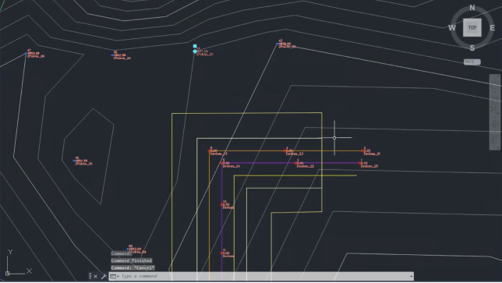Click the point labeled Devices_22

coord(296,163)
